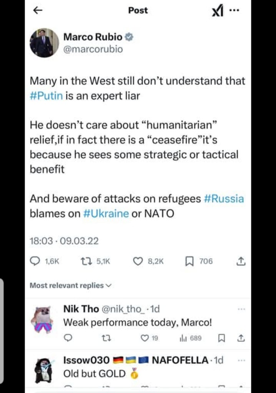Open Marco Rubio's profile picture
The height and width of the screenshot is (393, 276).
(44, 43)
